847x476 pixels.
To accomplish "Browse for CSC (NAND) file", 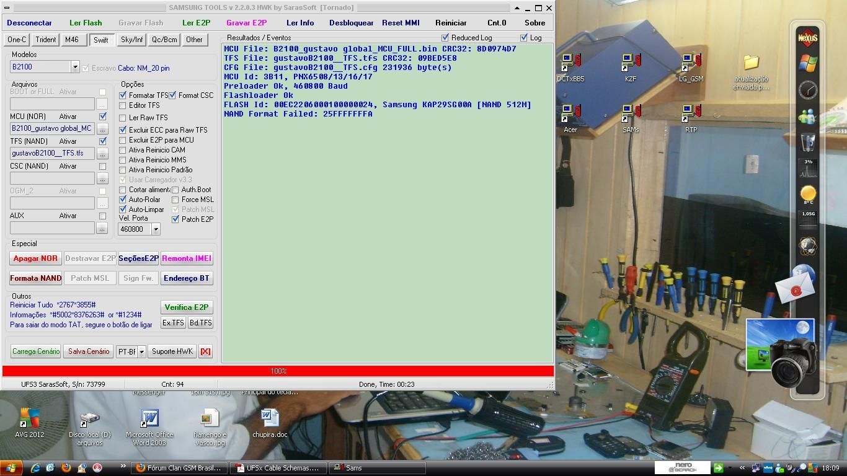I will 102,178.
